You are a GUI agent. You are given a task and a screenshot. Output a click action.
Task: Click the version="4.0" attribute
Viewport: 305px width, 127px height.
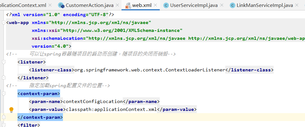pos(50,46)
